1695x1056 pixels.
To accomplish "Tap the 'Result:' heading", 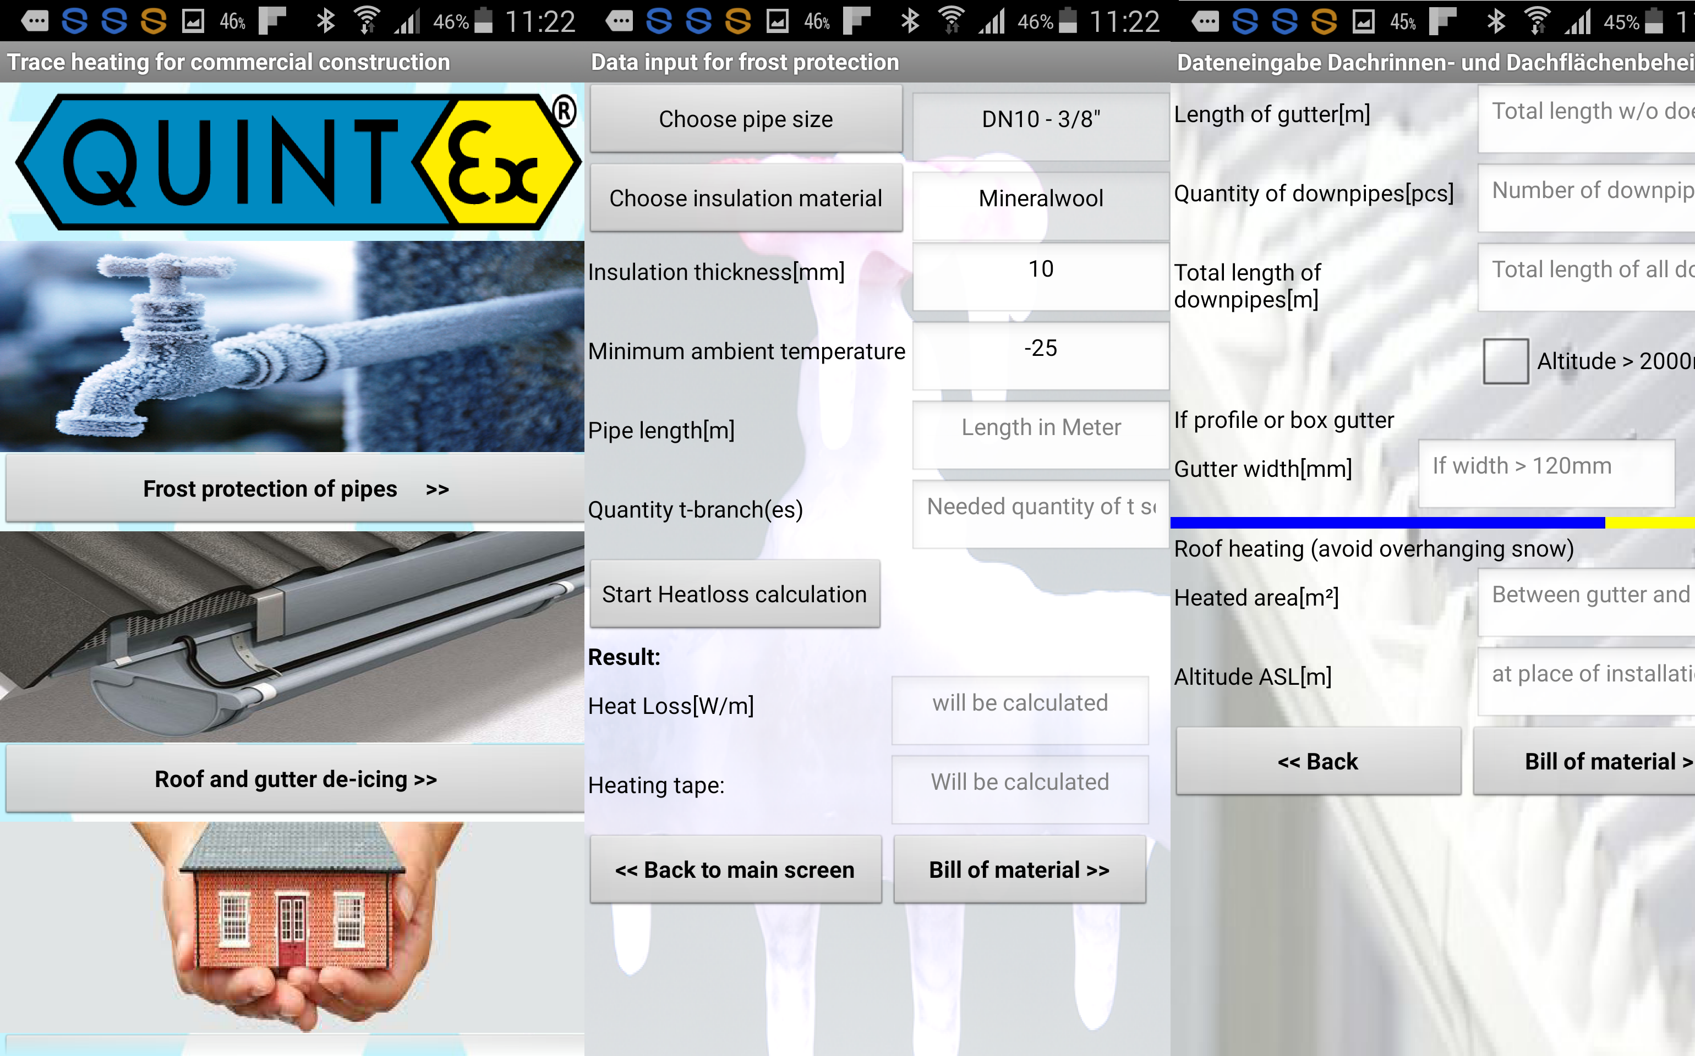I will pos(624,657).
